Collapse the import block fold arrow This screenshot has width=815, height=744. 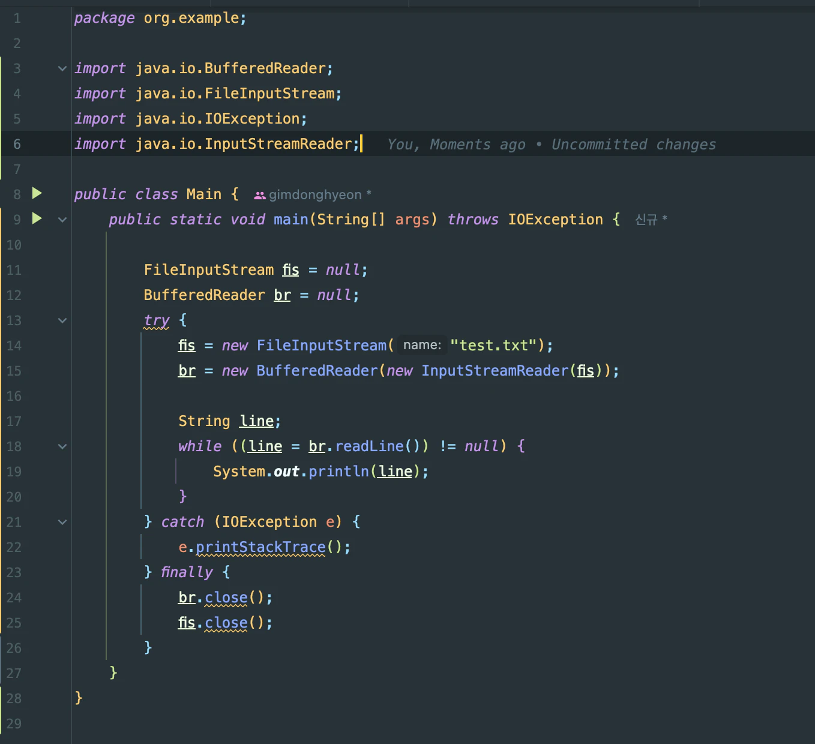(62, 68)
